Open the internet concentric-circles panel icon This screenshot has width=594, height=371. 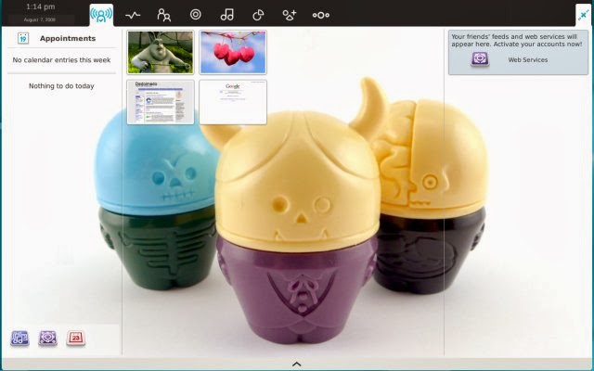(x=196, y=15)
